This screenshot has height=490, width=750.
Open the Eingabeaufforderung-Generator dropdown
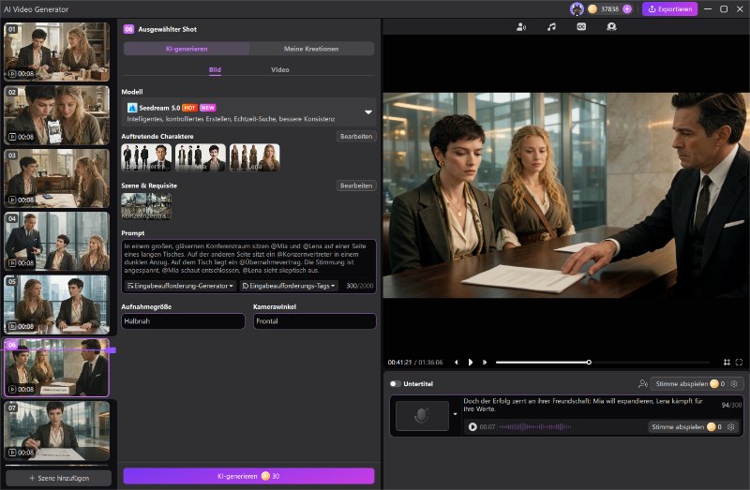180,286
